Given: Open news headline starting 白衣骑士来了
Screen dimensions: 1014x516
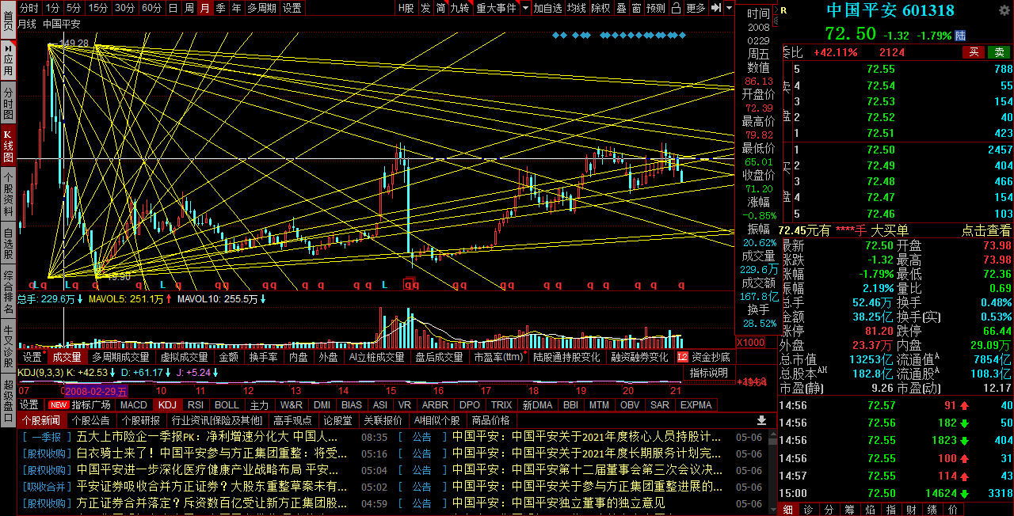Looking at the screenshot, I should point(212,453).
